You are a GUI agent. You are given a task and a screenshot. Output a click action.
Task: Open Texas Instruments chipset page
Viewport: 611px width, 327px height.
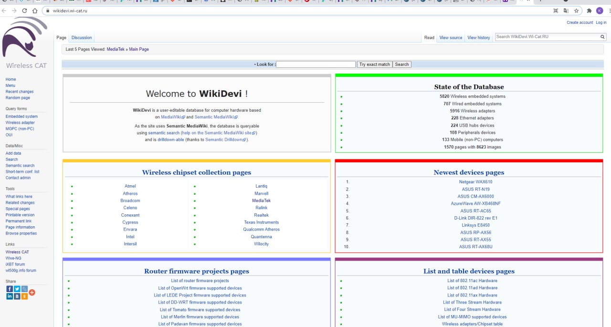pyautogui.click(x=261, y=222)
